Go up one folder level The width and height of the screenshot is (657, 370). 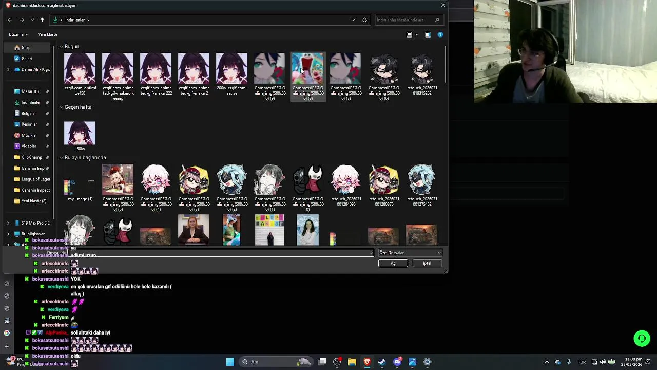pos(42,20)
